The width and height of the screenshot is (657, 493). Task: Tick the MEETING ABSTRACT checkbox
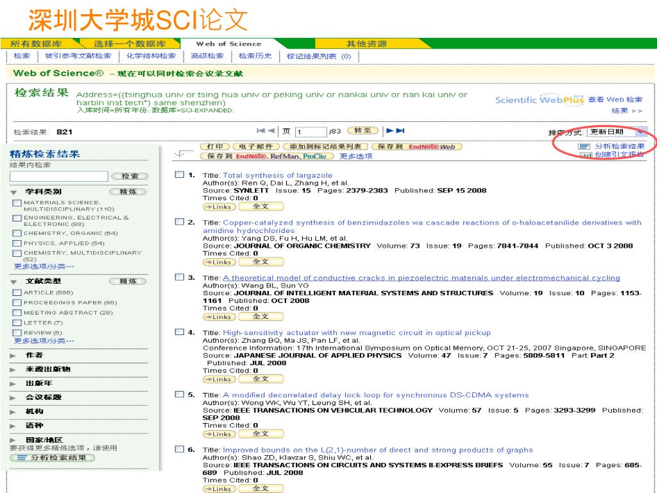pyautogui.click(x=17, y=313)
